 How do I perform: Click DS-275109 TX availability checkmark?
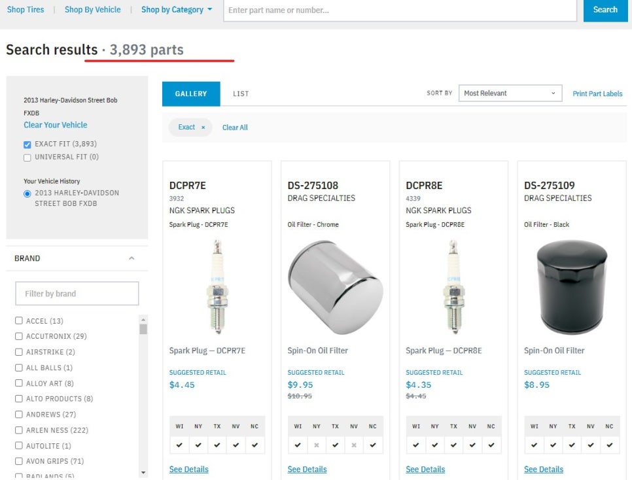572,445
